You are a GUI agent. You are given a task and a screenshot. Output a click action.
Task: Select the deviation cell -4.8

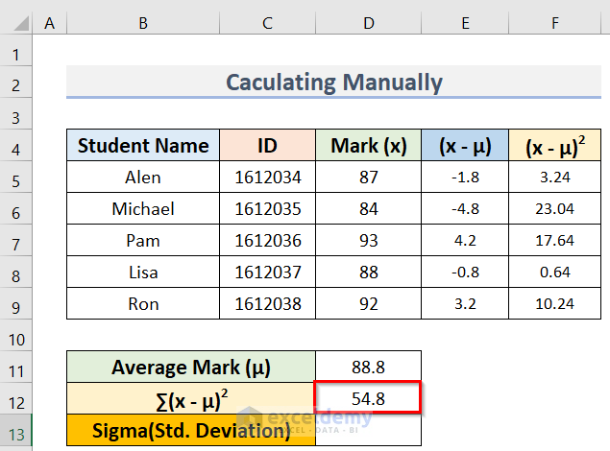(x=465, y=208)
